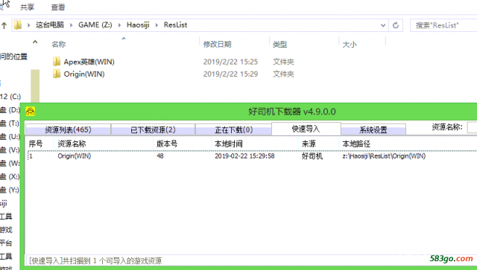Click the 好司机 source cell

coord(312,156)
